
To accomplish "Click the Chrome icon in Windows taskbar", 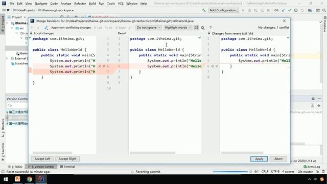I will tap(30, 179).
